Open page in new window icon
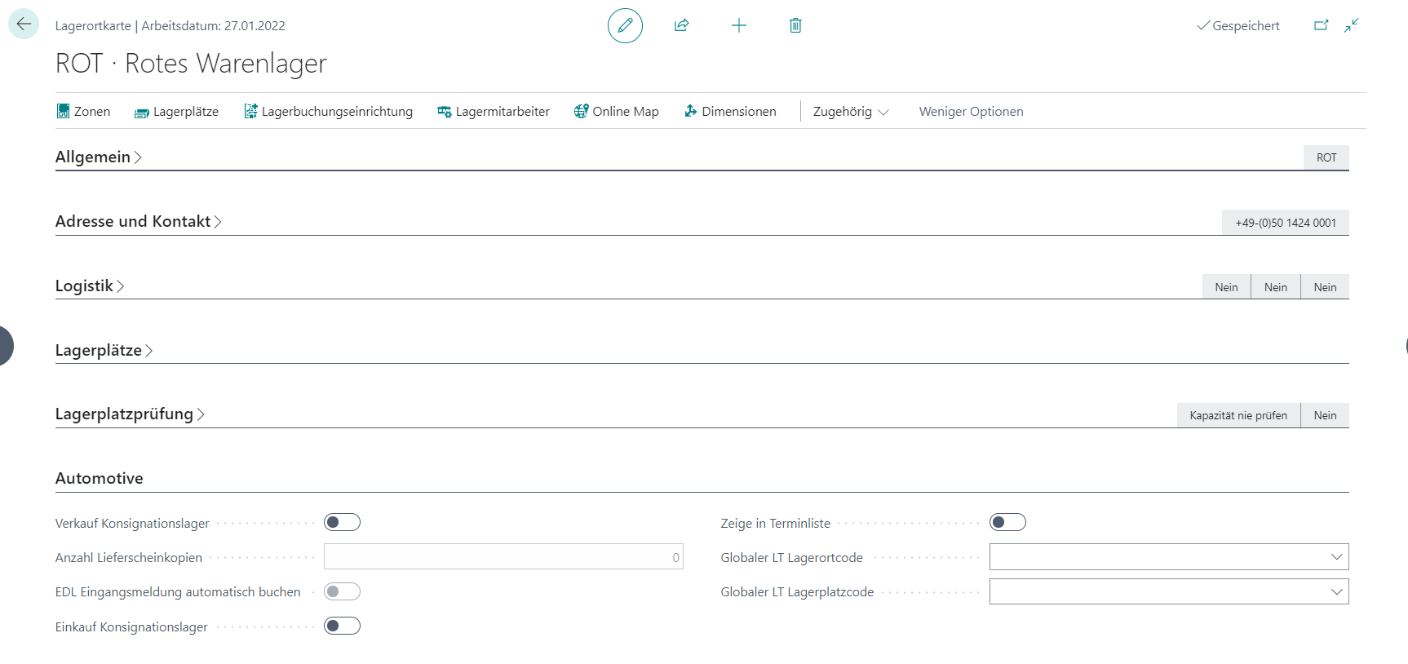The height and width of the screenshot is (664, 1408). [1321, 25]
